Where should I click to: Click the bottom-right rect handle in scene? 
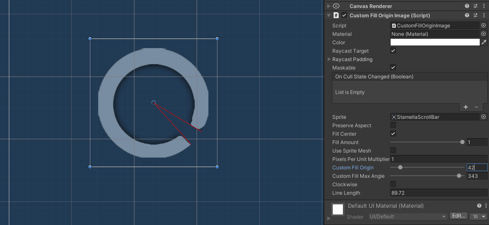click(217, 167)
